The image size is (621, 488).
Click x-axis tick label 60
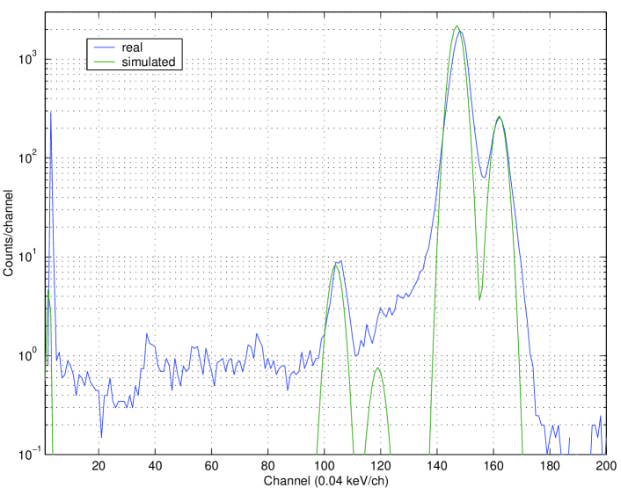pyautogui.click(x=211, y=465)
